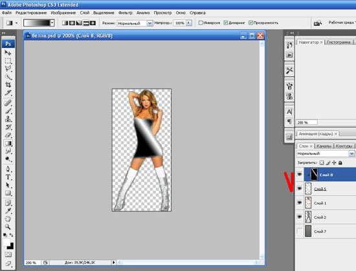Enable the Инверсия checkbox

[201, 23]
